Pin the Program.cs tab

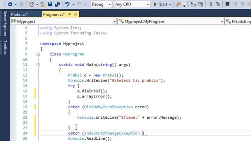click(69, 14)
